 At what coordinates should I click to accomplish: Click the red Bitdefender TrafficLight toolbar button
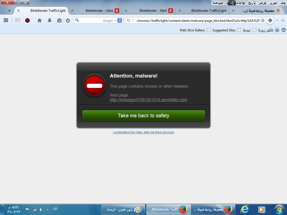click(27, 20)
